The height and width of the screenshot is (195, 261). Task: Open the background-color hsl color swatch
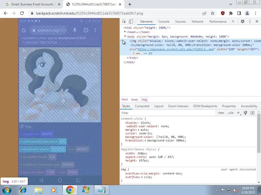coord(157,137)
